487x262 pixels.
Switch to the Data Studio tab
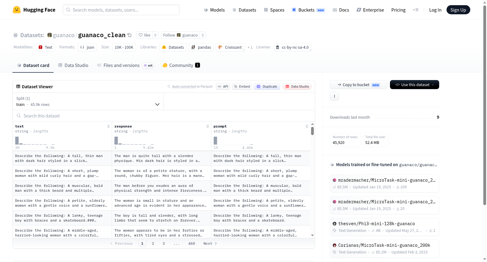[73, 65]
